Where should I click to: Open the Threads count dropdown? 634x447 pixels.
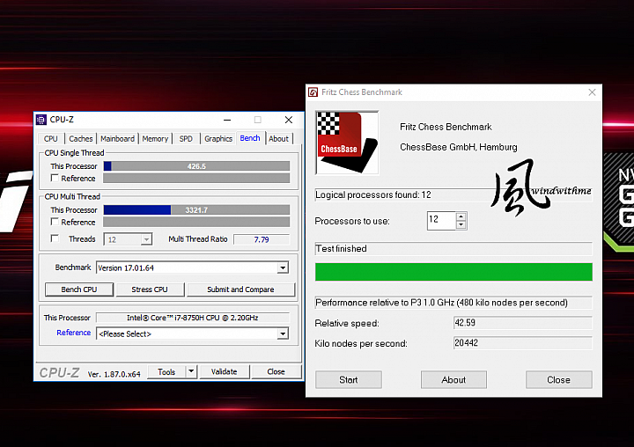pyautogui.click(x=147, y=239)
